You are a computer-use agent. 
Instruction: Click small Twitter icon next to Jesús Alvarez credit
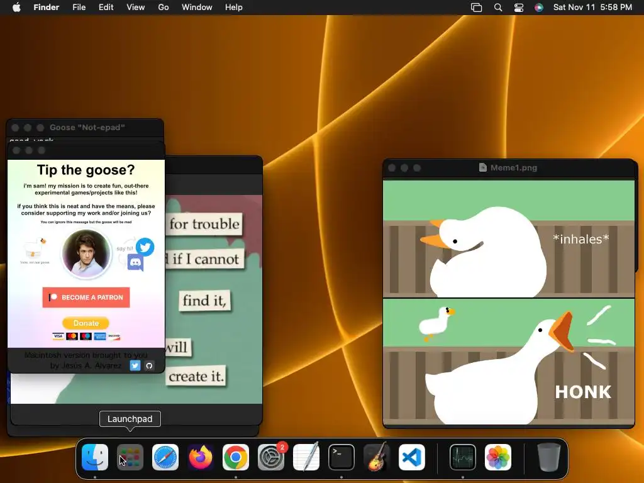point(135,365)
